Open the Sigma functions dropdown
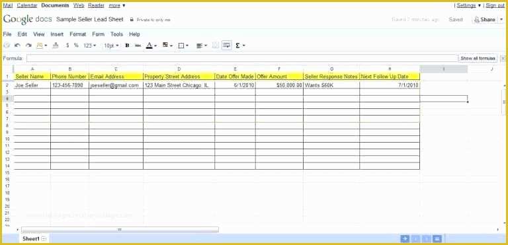This screenshot has width=508, height=245. 240,46
